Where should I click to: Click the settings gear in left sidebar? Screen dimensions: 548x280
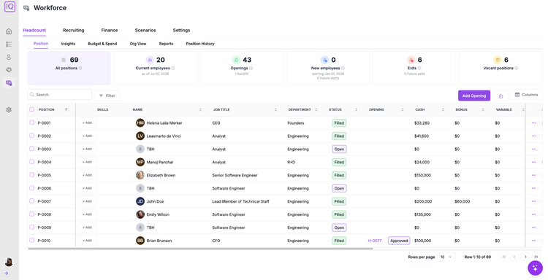(x=9, y=109)
